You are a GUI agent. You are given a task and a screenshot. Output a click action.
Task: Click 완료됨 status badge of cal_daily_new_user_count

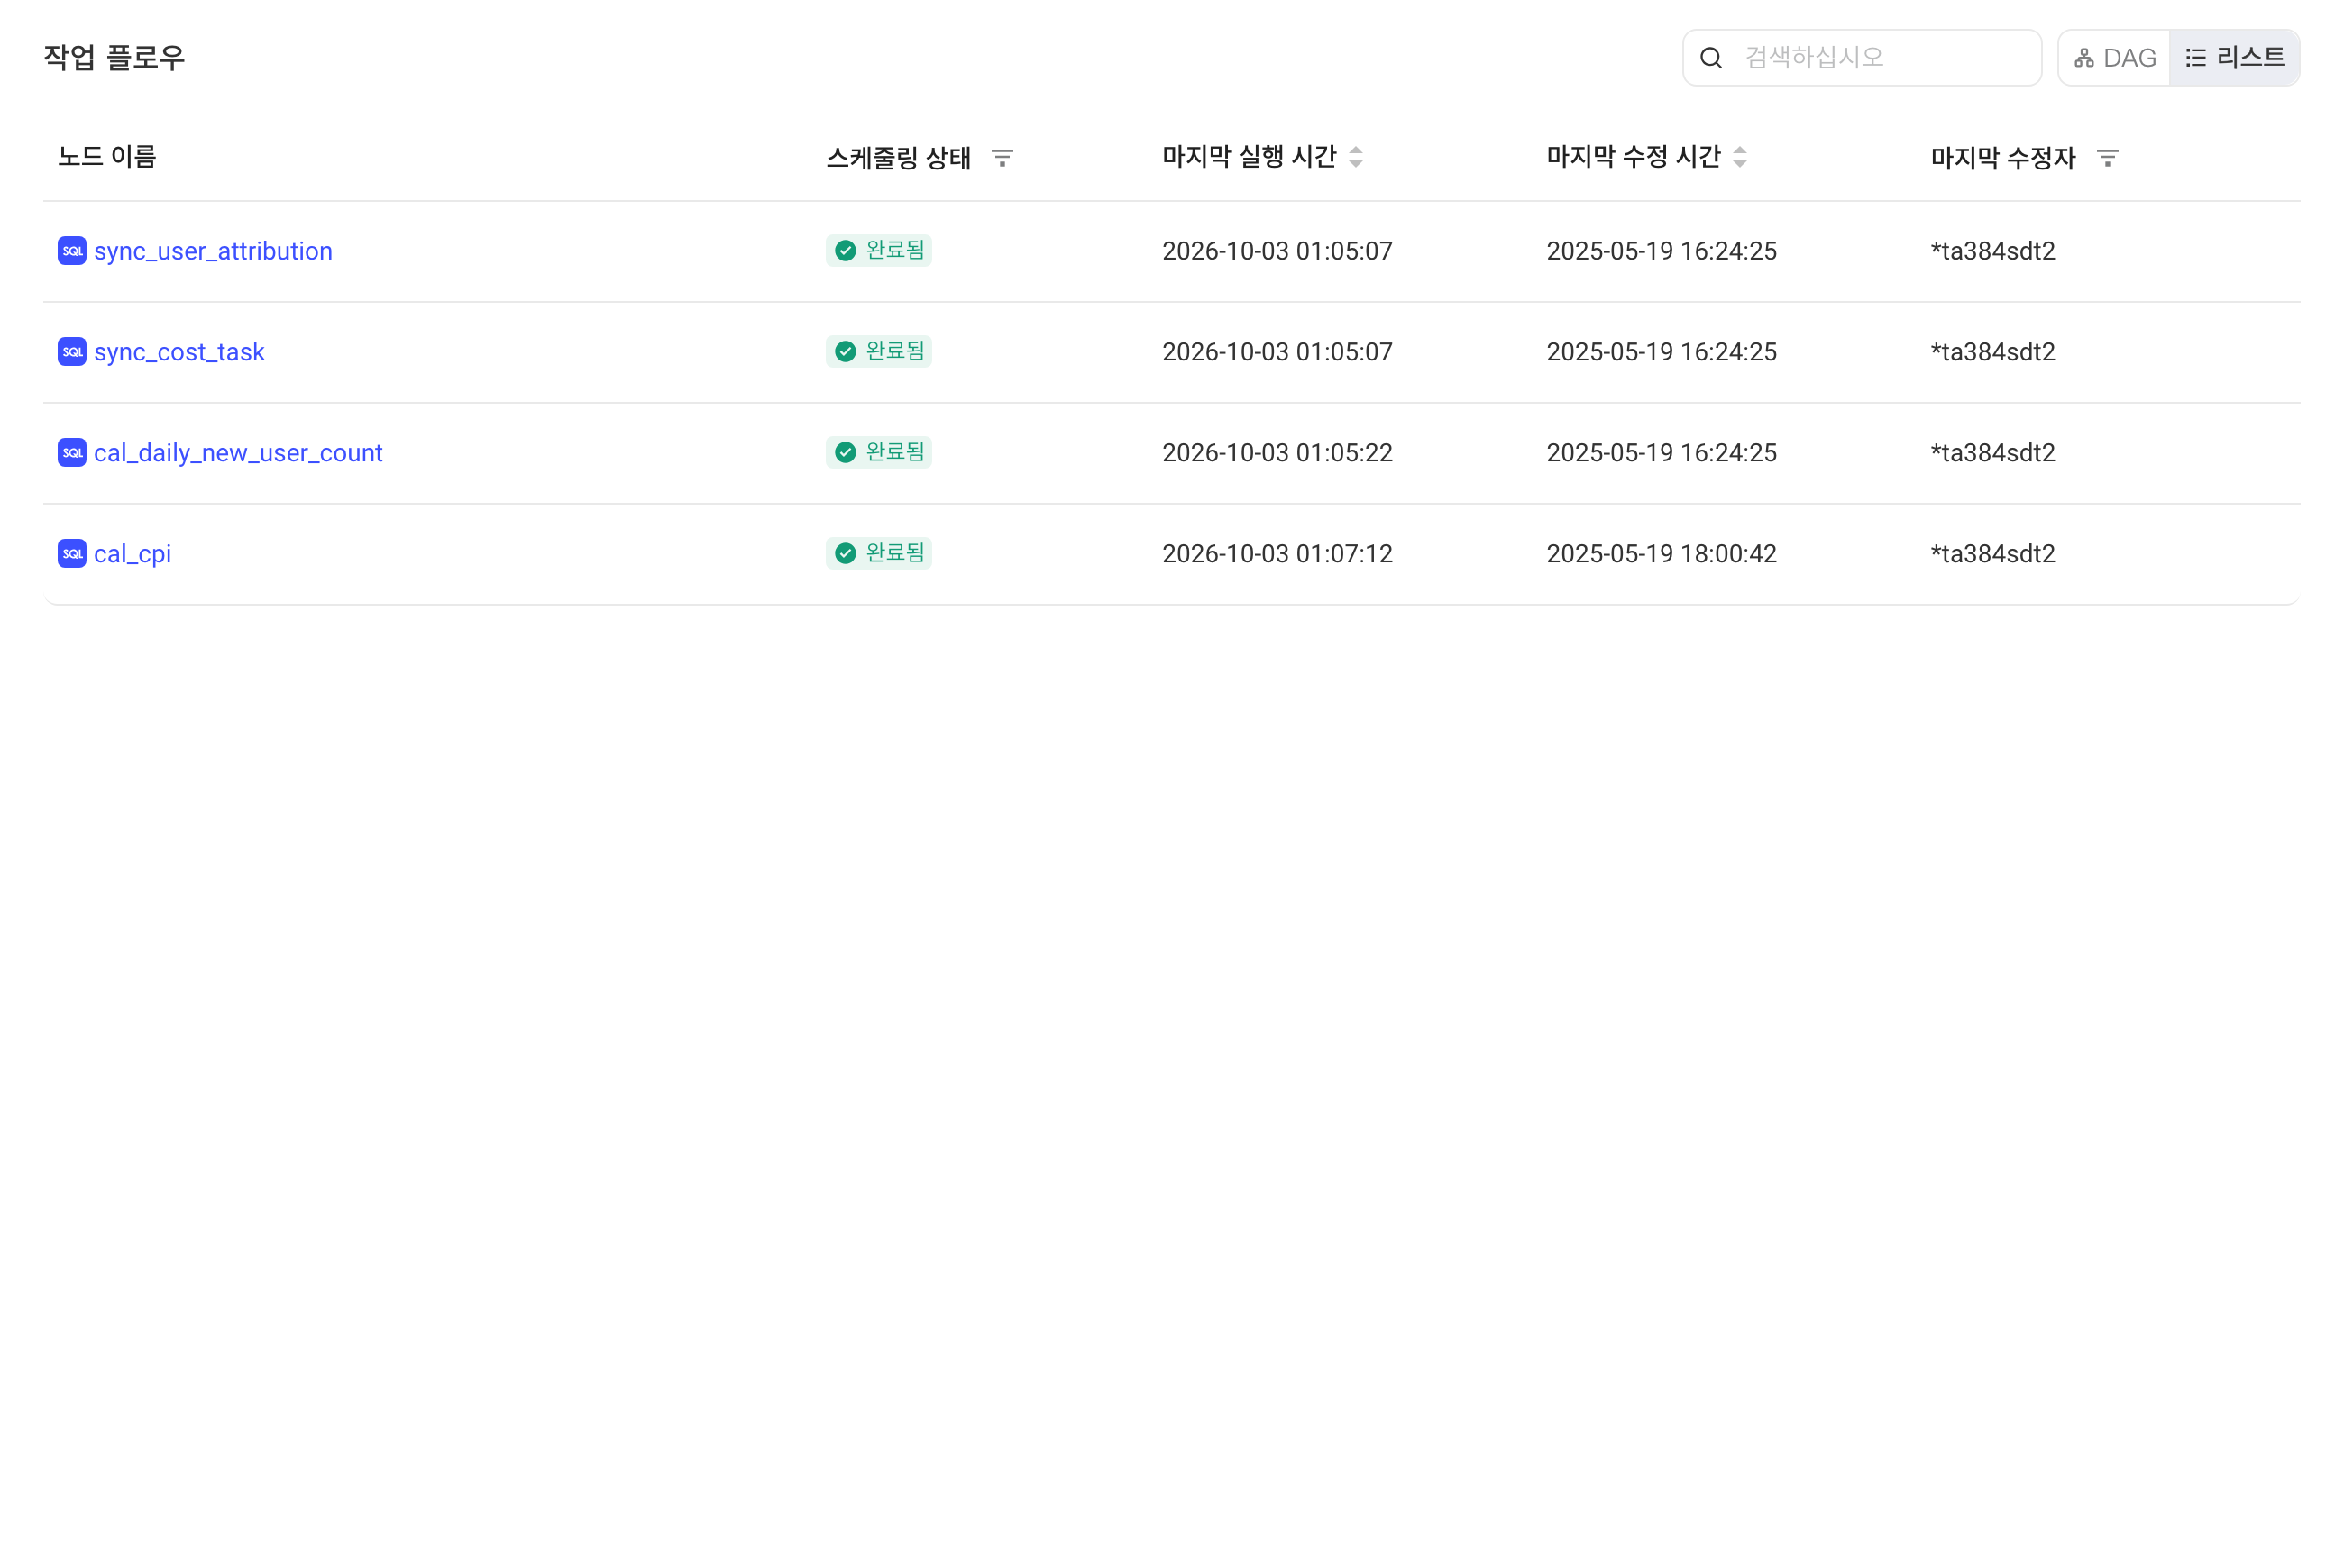coord(878,453)
